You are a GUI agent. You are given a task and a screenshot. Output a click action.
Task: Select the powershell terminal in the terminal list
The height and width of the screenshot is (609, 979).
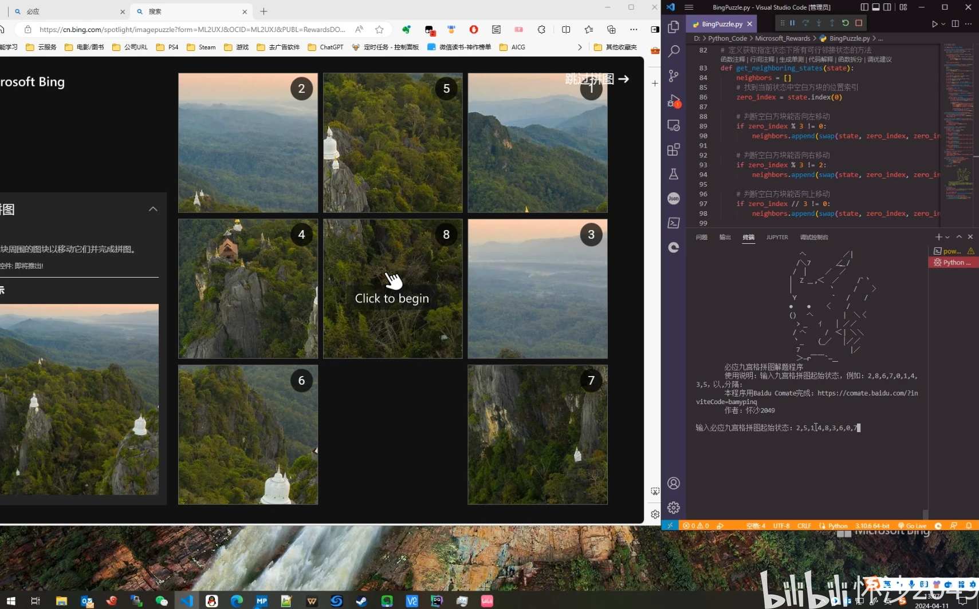[953, 251]
